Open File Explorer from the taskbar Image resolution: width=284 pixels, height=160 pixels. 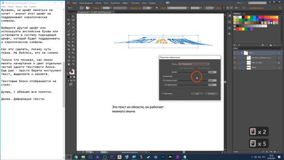pyautogui.click(x=83, y=157)
